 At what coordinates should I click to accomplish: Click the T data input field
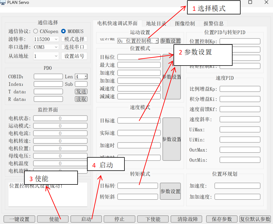(48, 92)
